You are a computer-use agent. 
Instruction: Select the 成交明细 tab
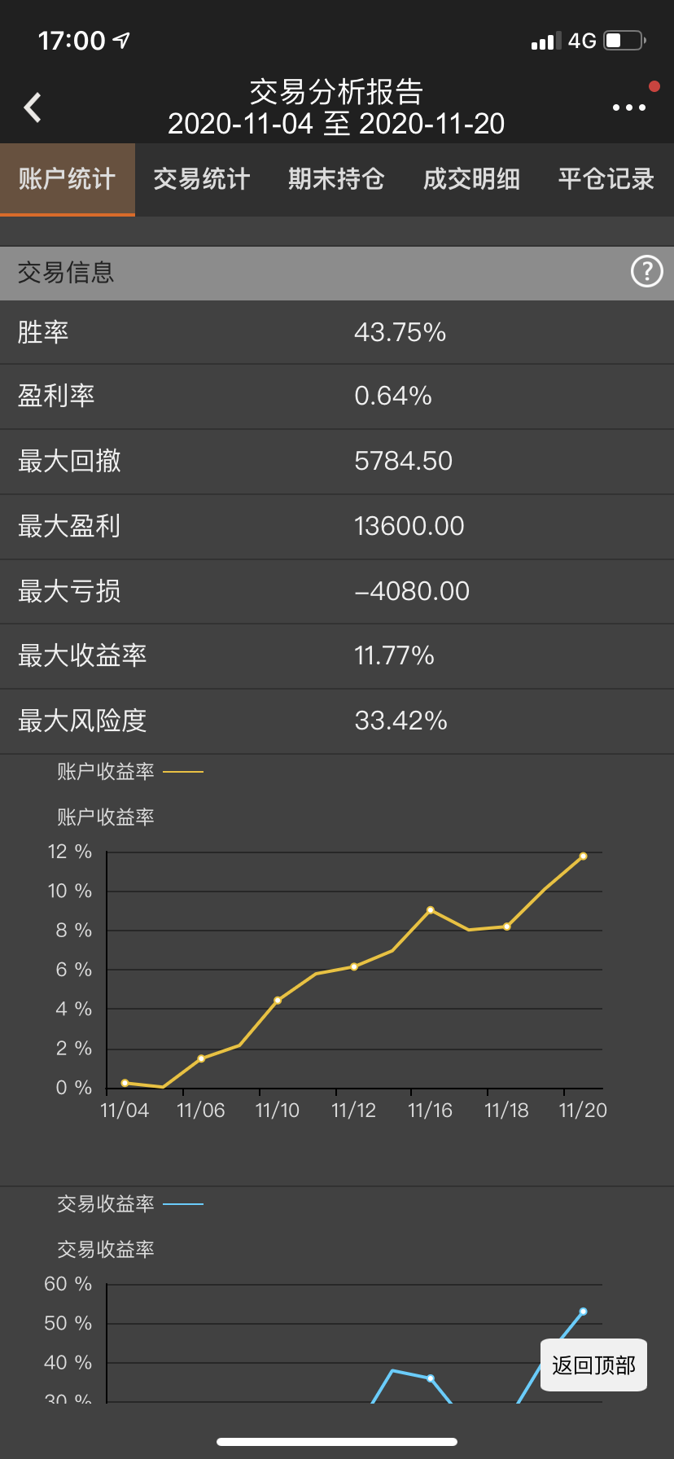coord(471,179)
